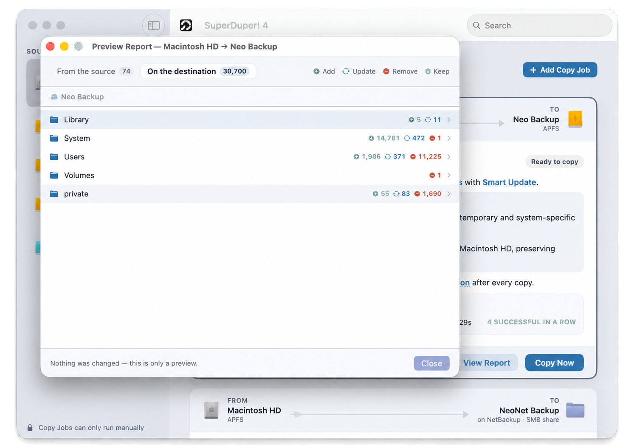Click the Volumes folder icon
Screen dimensions: 634x448
(x=54, y=175)
